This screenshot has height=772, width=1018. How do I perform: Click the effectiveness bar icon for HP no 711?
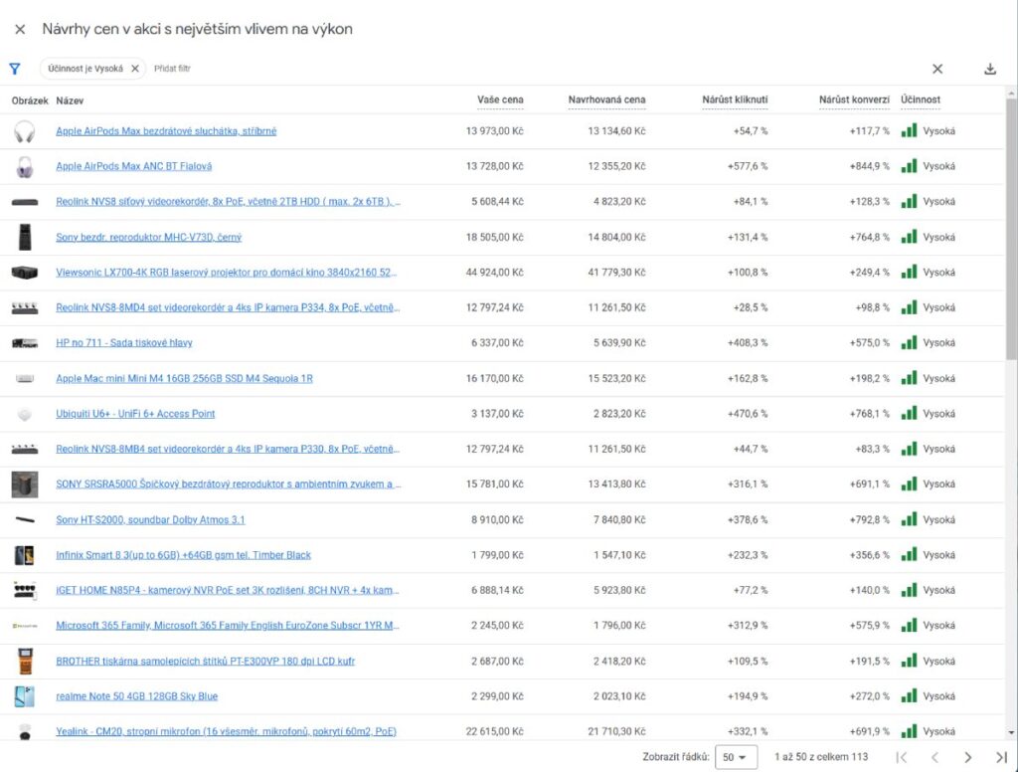(909, 342)
